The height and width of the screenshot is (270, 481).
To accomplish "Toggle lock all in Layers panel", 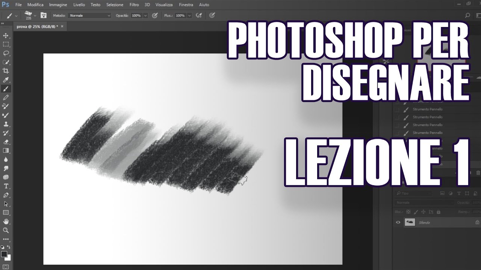I will click(438, 212).
